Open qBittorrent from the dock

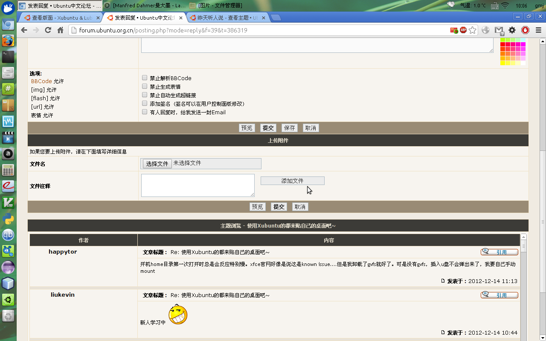8,235
